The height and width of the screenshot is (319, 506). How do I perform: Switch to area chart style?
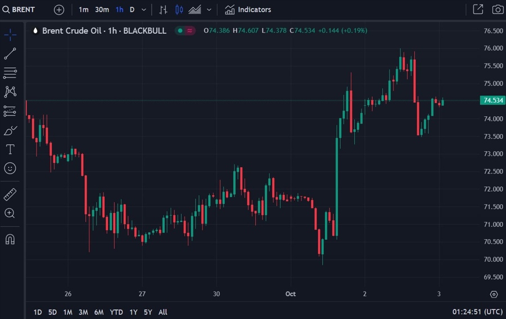195,10
